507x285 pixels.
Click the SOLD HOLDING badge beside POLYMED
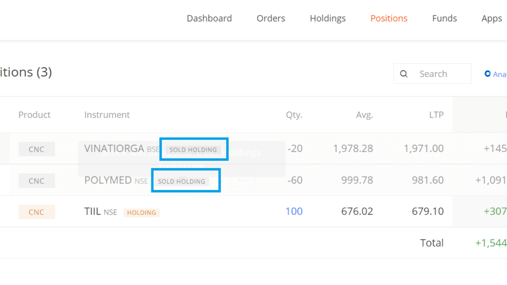[181, 181]
